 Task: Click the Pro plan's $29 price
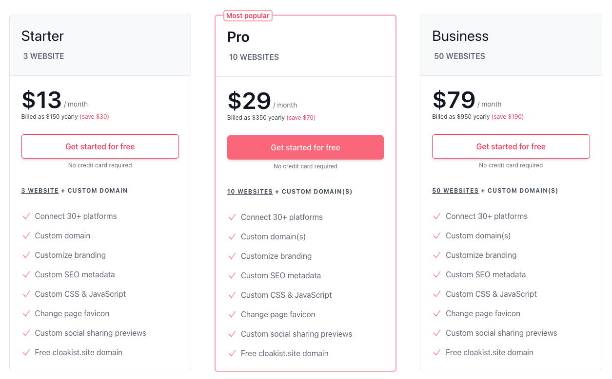pyautogui.click(x=249, y=101)
